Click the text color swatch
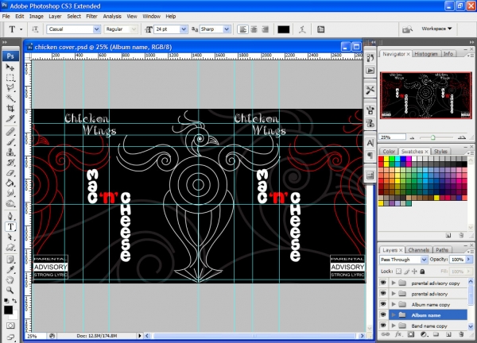Viewport: 477px width, 343px height. [284, 29]
